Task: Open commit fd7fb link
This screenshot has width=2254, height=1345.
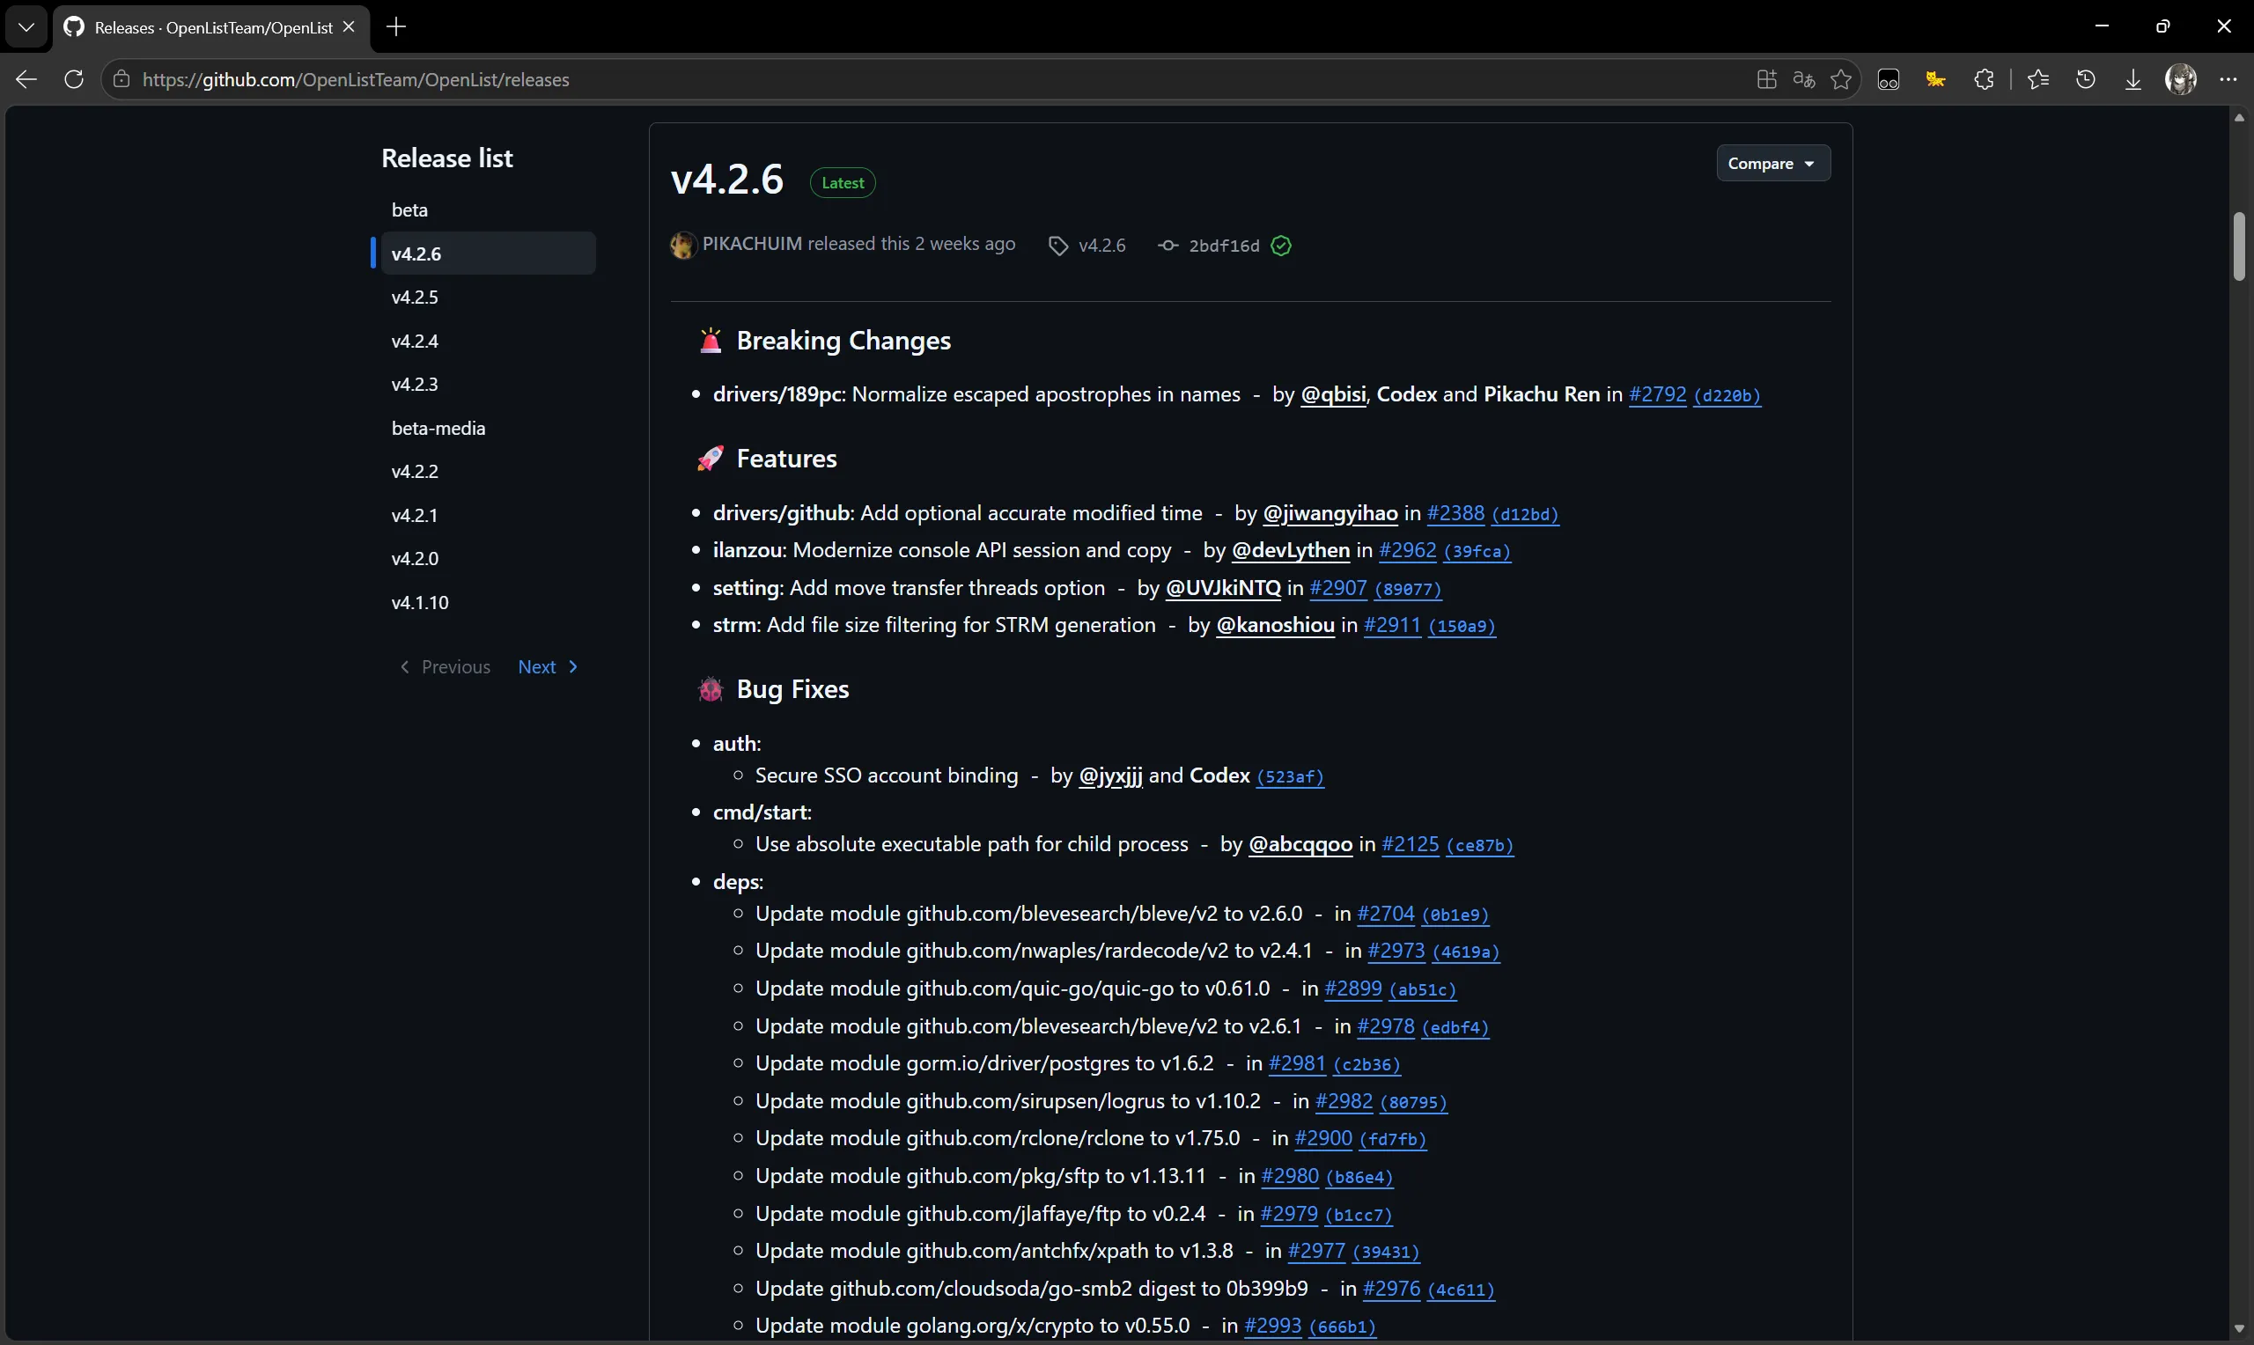Action: click(1393, 1139)
